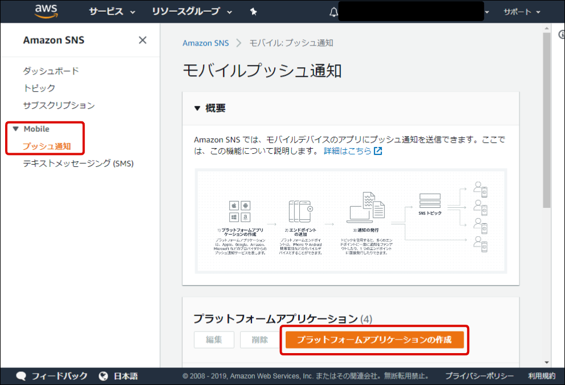The width and height of the screenshot is (565, 385).
Task: Click the feedback speech bubble icon
Action: 22,376
